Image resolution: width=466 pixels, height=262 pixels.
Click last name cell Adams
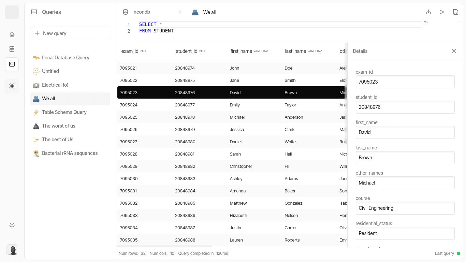[291, 179]
